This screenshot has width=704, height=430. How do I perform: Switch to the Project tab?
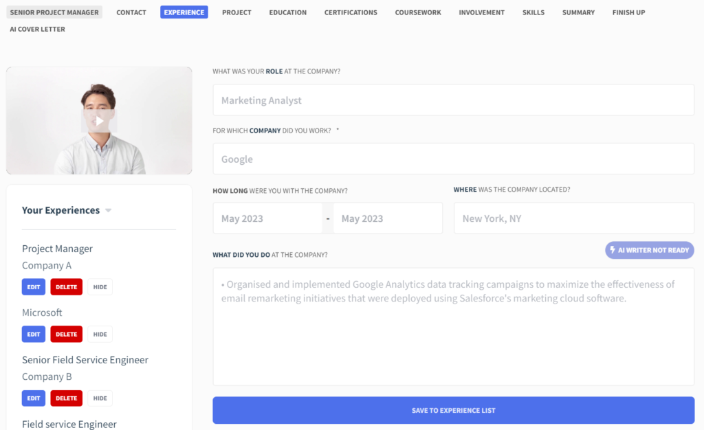click(x=236, y=12)
